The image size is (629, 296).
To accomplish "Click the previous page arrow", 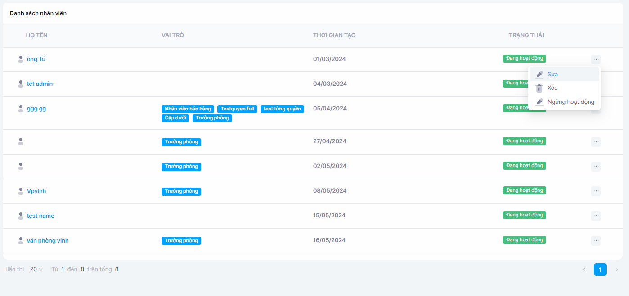I will (584, 269).
